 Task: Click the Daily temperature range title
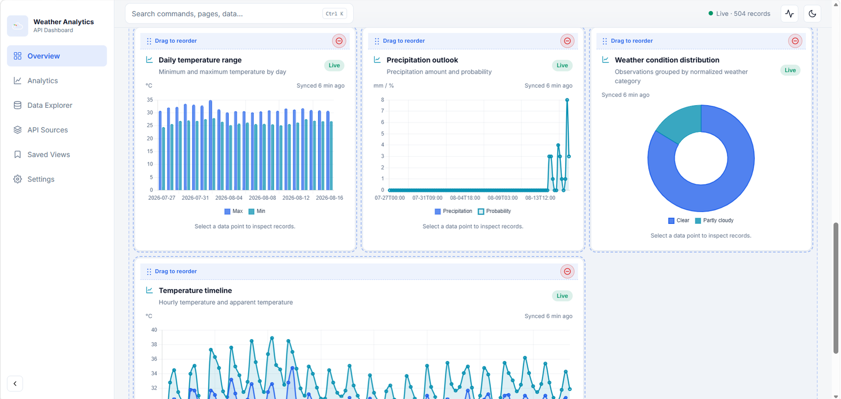tap(200, 60)
